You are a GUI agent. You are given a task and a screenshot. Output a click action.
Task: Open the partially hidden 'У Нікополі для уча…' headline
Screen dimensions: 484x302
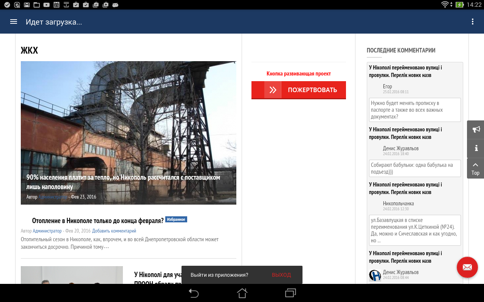(159, 275)
